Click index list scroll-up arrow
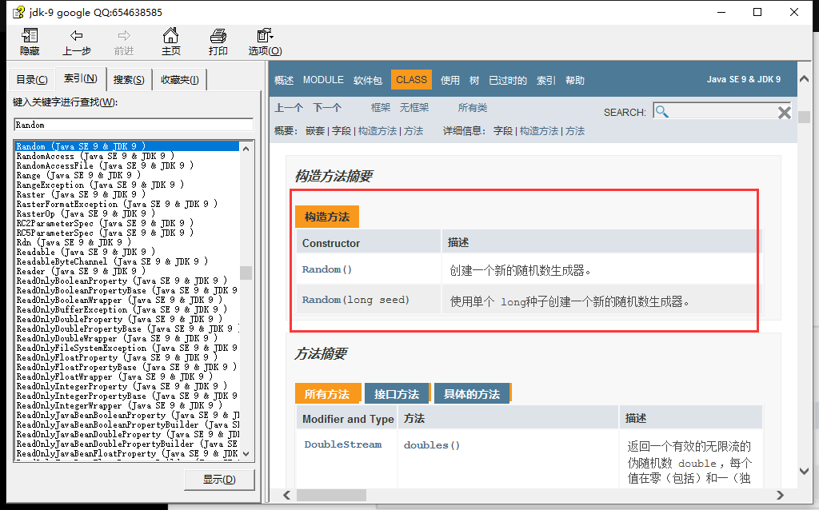Screen dimensions: 819x510 (x=246, y=148)
